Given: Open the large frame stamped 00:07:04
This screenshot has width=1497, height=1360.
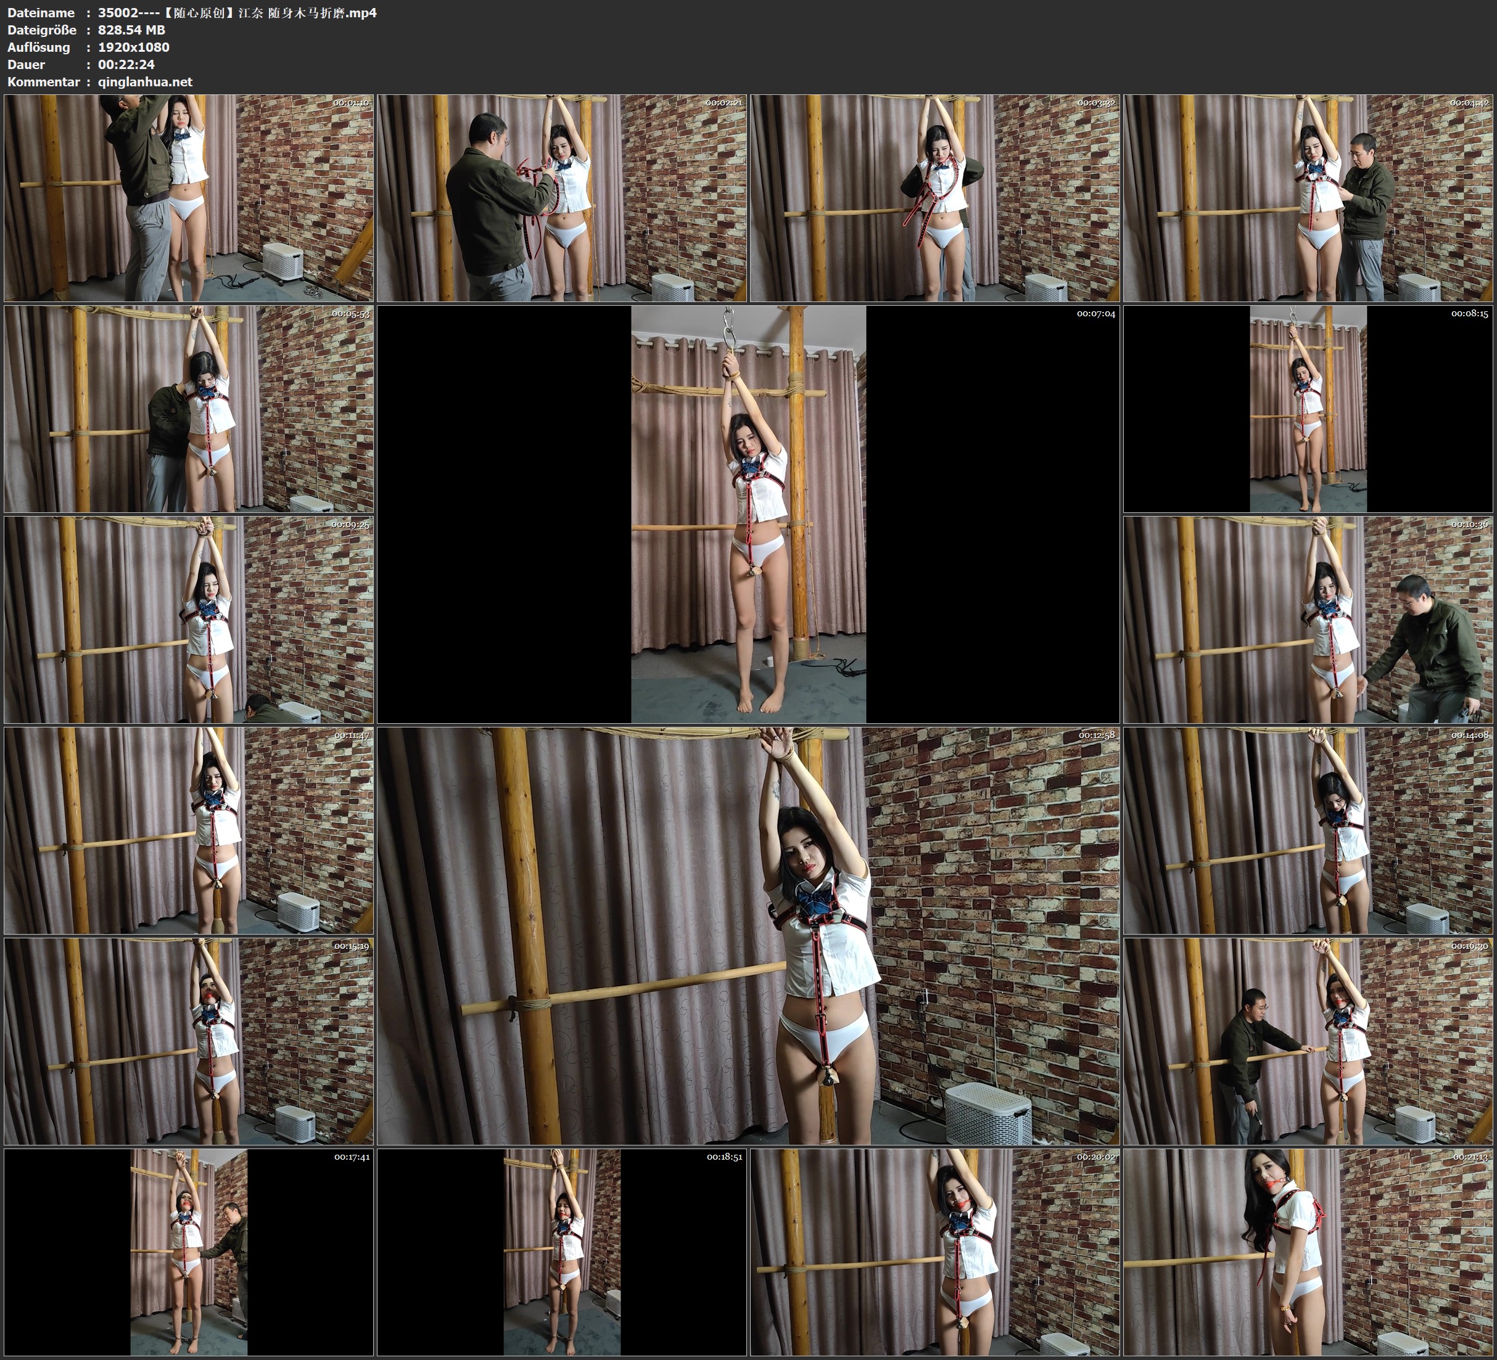Looking at the screenshot, I should (x=748, y=514).
